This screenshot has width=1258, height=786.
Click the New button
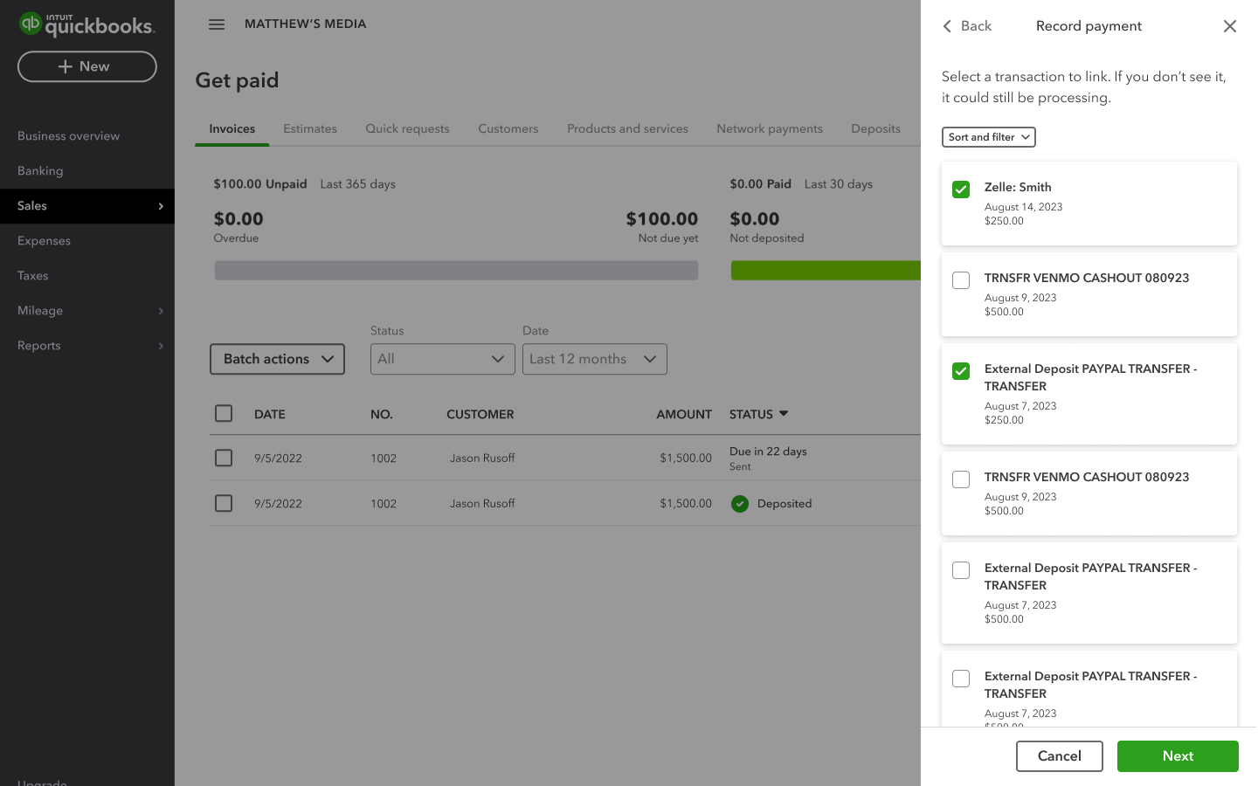coord(87,66)
